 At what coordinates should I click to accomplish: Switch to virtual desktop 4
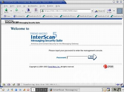click(x=45, y=90)
